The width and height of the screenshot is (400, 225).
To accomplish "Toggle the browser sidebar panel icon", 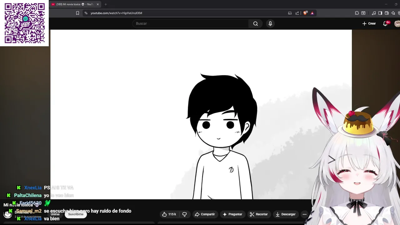I will pyautogui.click(x=380, y=13).
